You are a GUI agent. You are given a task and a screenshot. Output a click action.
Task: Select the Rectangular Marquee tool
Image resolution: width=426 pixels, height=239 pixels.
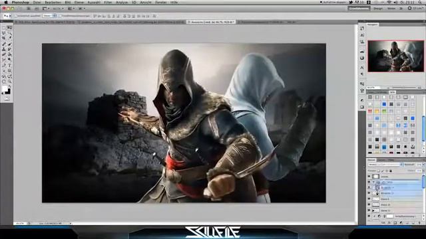point(4,28)
